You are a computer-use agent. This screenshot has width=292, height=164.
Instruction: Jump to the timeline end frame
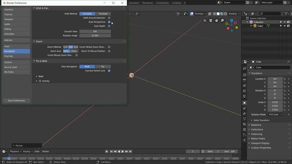130,152
